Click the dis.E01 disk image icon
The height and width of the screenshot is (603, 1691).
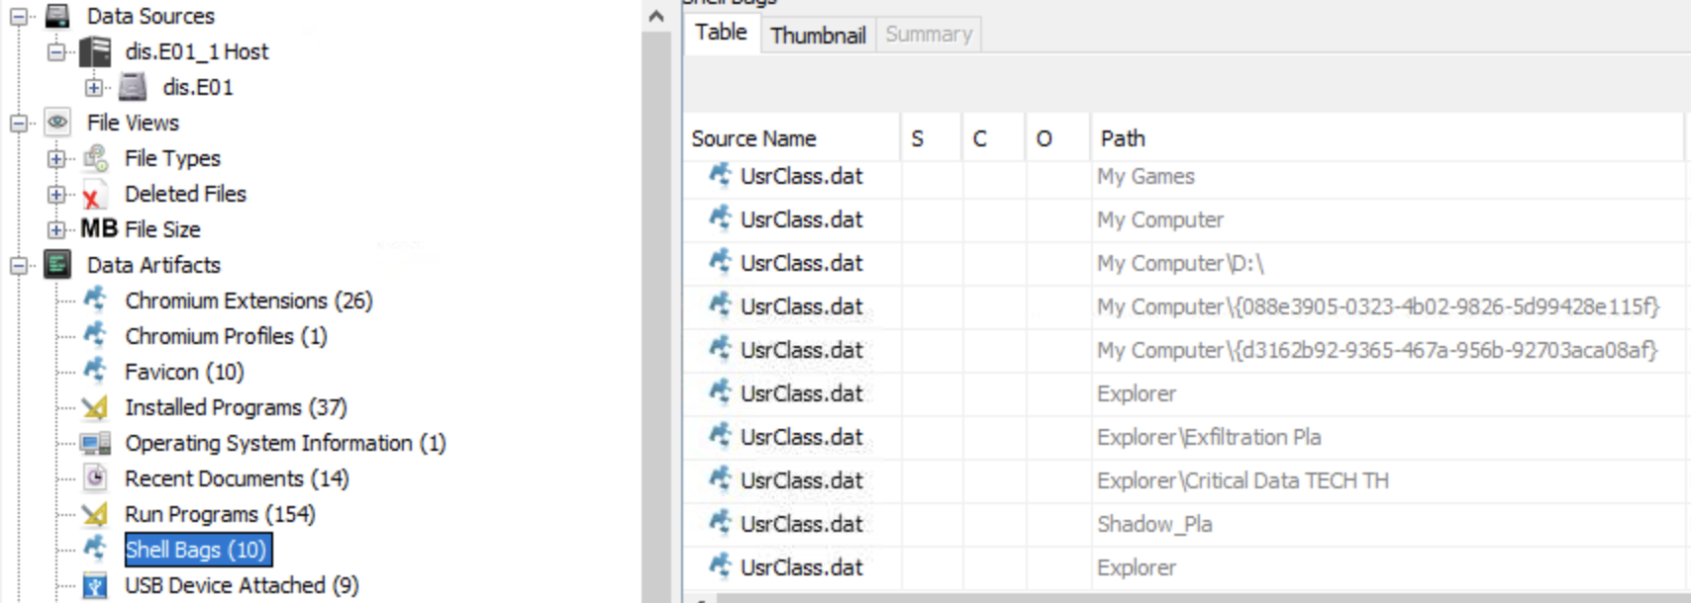(133, 87)
